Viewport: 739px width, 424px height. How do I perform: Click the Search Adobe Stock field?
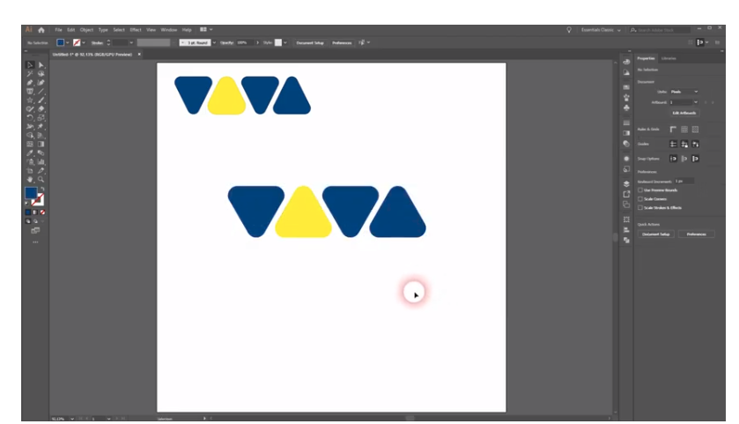pos(661,30)
